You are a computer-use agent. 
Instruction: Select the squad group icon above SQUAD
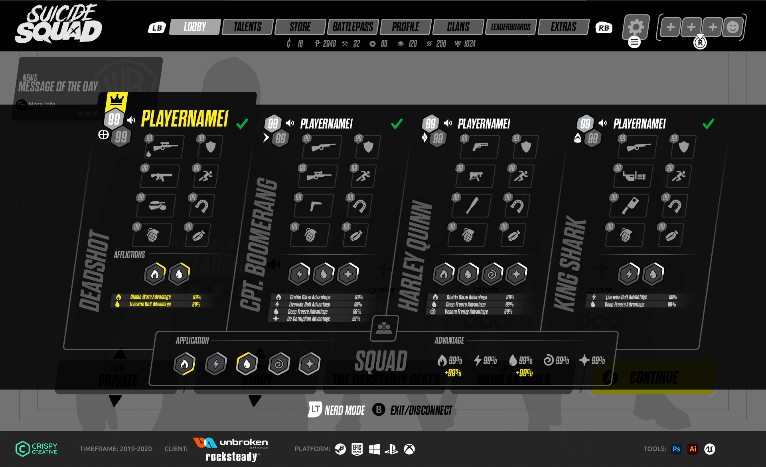point(384,328)
